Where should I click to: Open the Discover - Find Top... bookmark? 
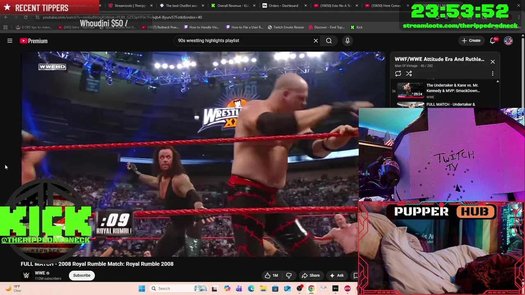(326, 27)
